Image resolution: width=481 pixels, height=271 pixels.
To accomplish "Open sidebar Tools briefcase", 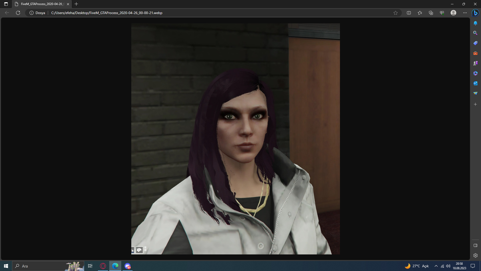I will 475,53.
